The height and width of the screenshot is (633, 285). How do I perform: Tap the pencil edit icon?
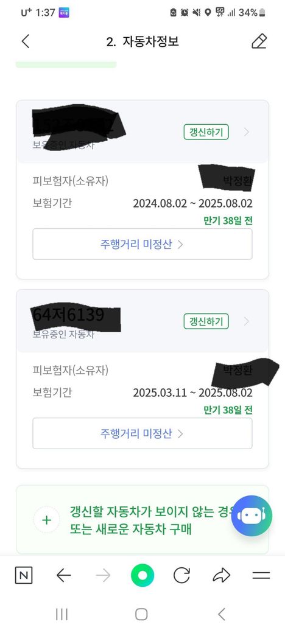coord(259,41)
